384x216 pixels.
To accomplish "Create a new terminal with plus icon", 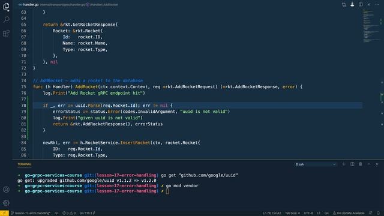I will pos(344,164).
